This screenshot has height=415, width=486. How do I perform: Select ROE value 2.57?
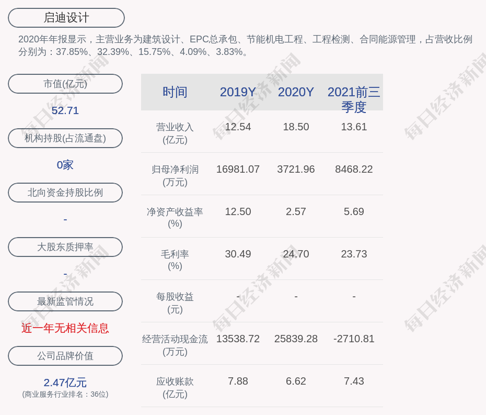pyautogui.click(x=296, y=212)
